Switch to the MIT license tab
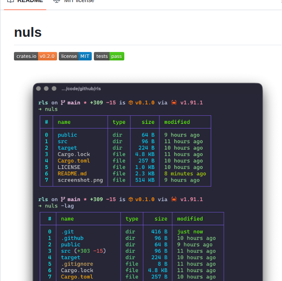Viewport: 282px width, 281px height. 74,1
